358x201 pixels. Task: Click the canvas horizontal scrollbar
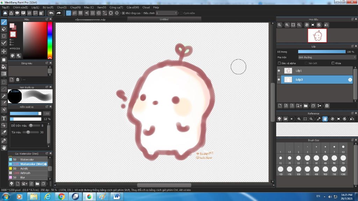click(x=164, y=185)
